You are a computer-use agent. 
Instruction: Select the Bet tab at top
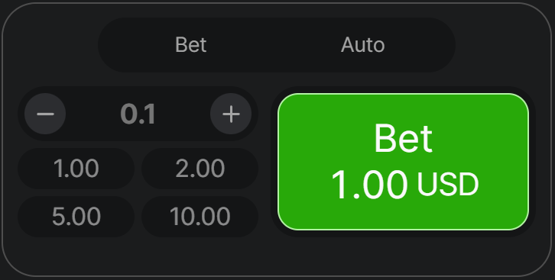[x=191, y=45]
